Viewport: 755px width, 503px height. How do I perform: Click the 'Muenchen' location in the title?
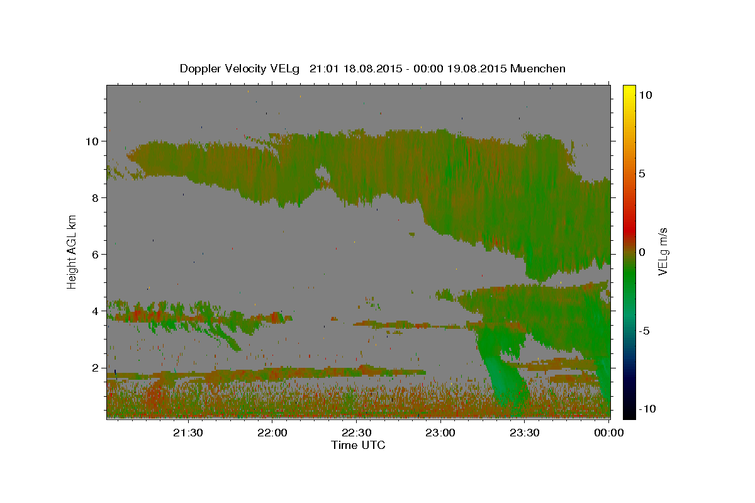pos(538,69)
